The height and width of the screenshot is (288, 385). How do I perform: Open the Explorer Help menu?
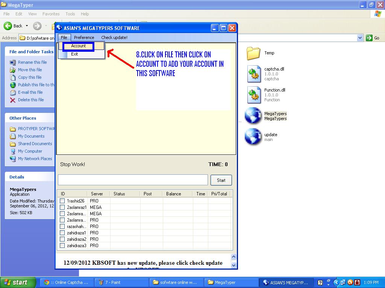pos(85,14)
